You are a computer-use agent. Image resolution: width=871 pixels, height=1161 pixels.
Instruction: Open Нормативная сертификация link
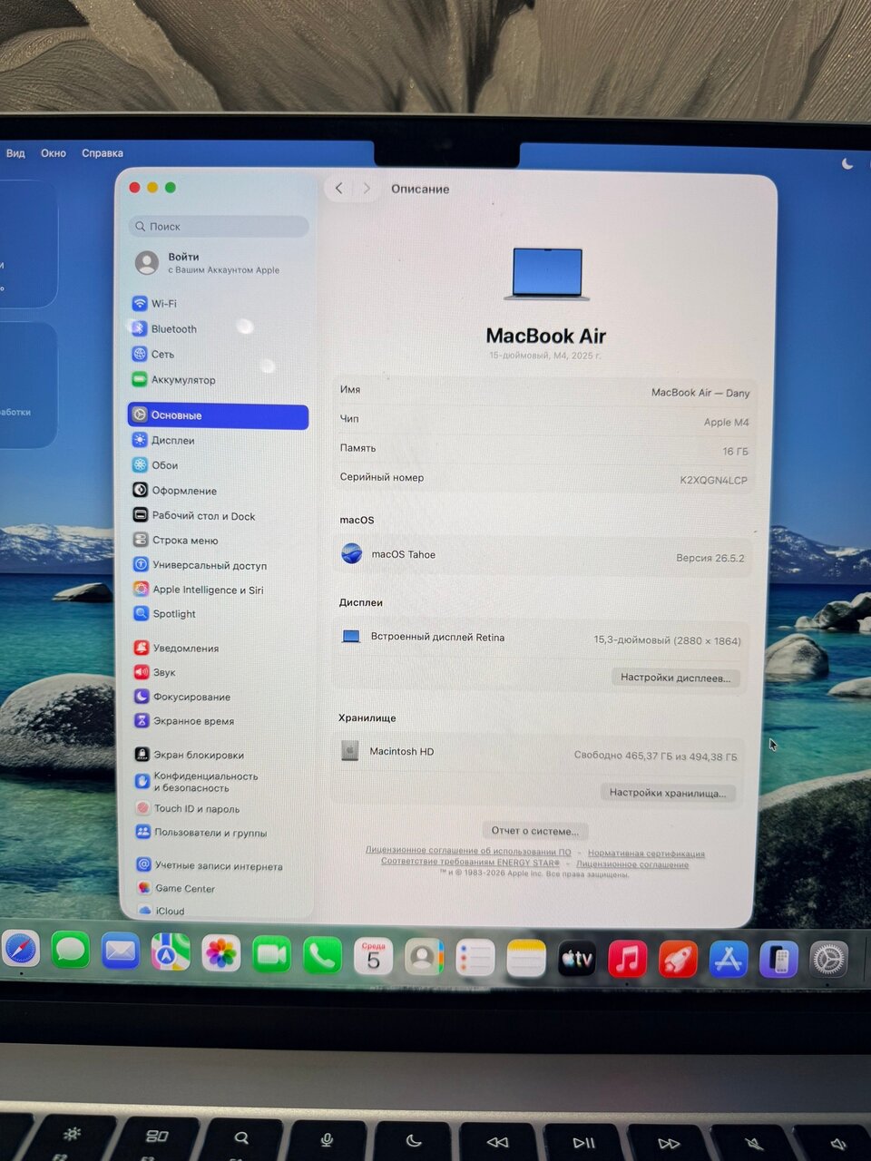pyautogui.click(x=646, y=854)
